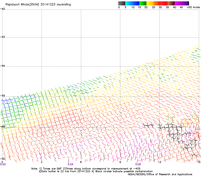Click the NOAA/NESDIS Office of Research credit
This screenshot has height=176, width=201.
tap(160, 174)
